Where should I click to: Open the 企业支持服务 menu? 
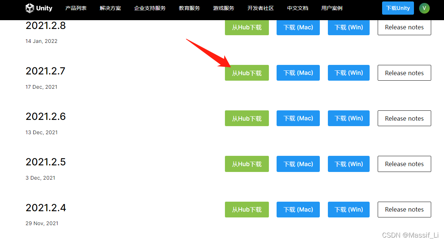[x=150, y=8]
